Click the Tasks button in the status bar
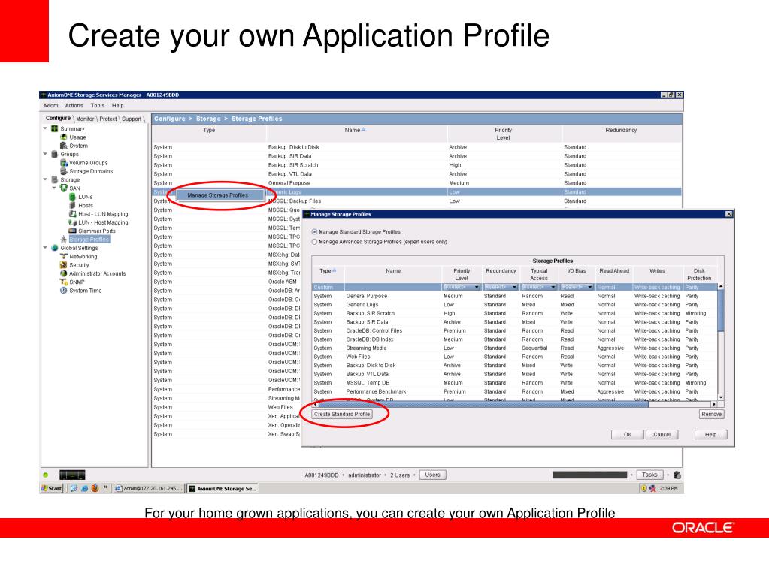The width and height of the screenshot is (769, 576). pyautogui.click(x=649, y=475)
